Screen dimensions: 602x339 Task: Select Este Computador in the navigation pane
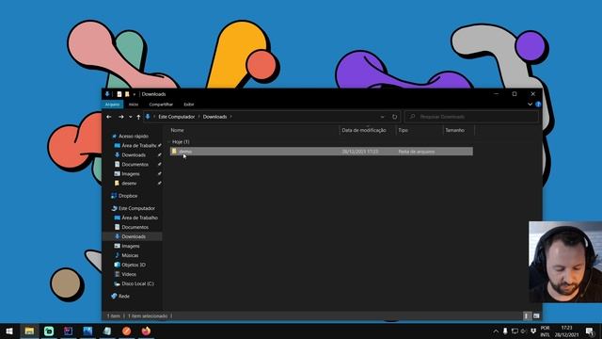[x=136, y=208]
